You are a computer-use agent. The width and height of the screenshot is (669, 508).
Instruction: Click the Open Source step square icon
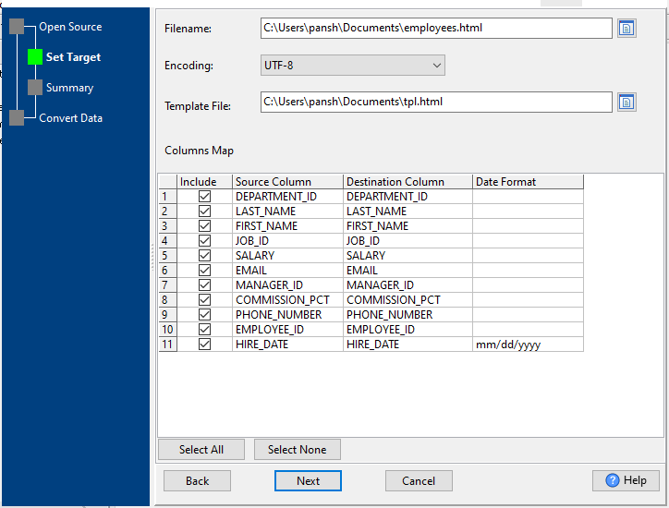click(x=17, y=27)
